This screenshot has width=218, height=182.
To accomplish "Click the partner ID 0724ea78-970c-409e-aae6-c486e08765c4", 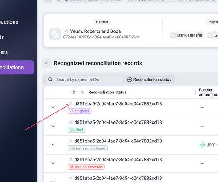I will coord(101,37).
